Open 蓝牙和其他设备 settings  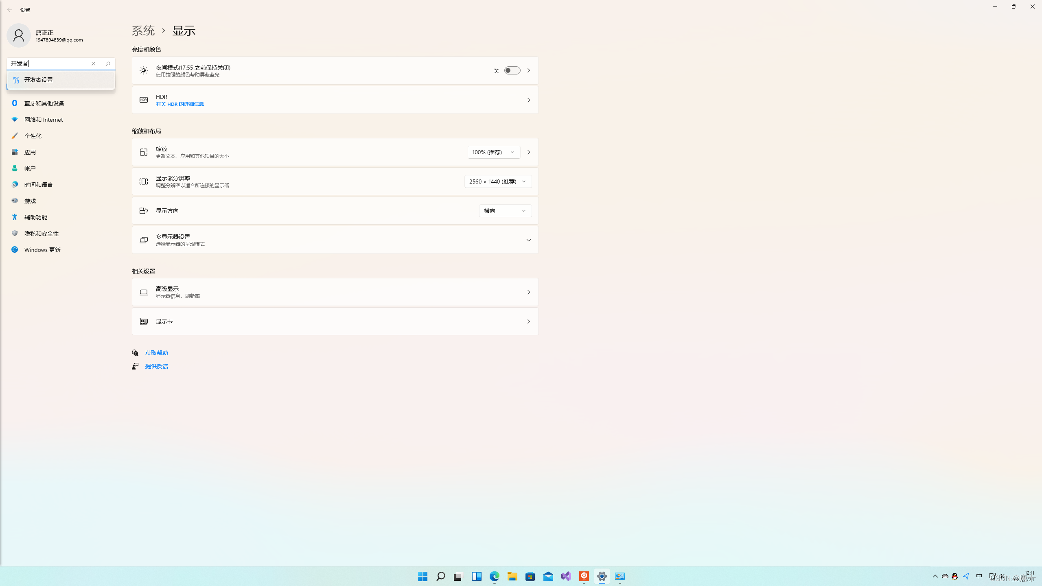[61, 103]
